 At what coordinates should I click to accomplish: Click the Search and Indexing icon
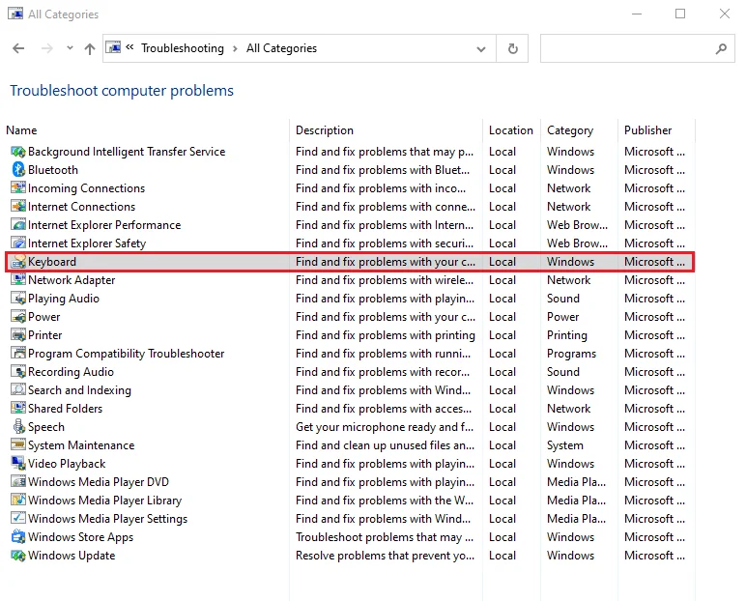tap(18, 390)
